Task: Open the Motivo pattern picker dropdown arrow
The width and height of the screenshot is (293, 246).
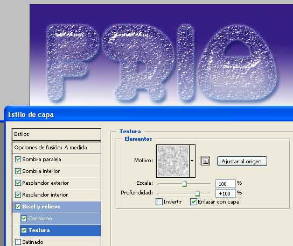Action: tap(192, 161)
